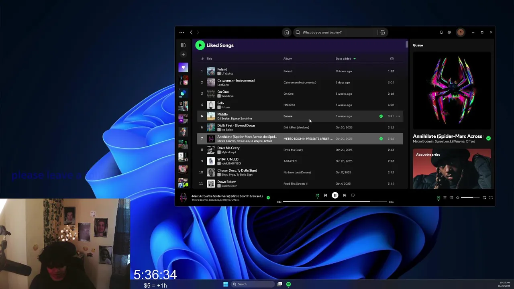Toggle shuffle in the player controls

317,195
